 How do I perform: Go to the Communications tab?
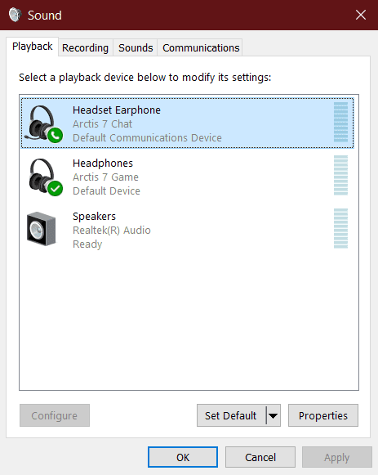click(201, 48)
